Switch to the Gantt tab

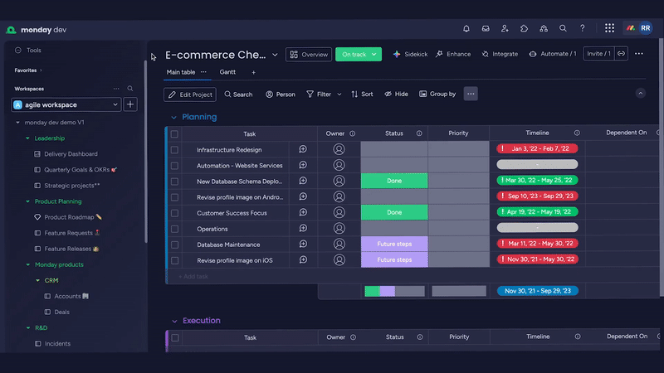(227, 72)
